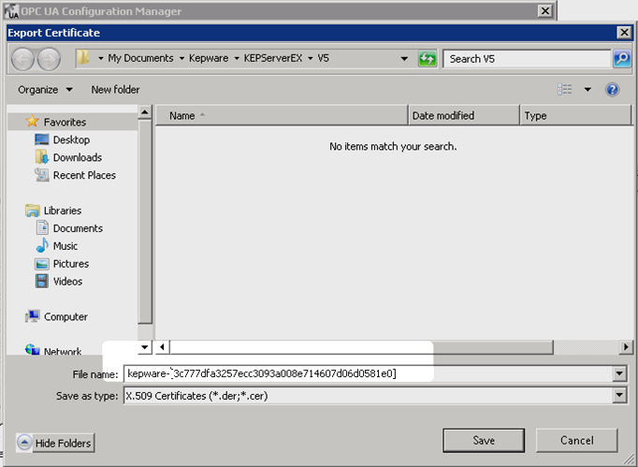The width and height of the screenshot is (638, 467).
Task: Sort by the Name column header
Action: (282, 116)
